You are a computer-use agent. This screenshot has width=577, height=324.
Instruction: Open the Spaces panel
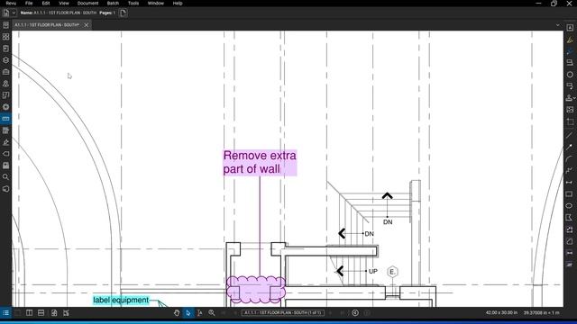(5, 95)
